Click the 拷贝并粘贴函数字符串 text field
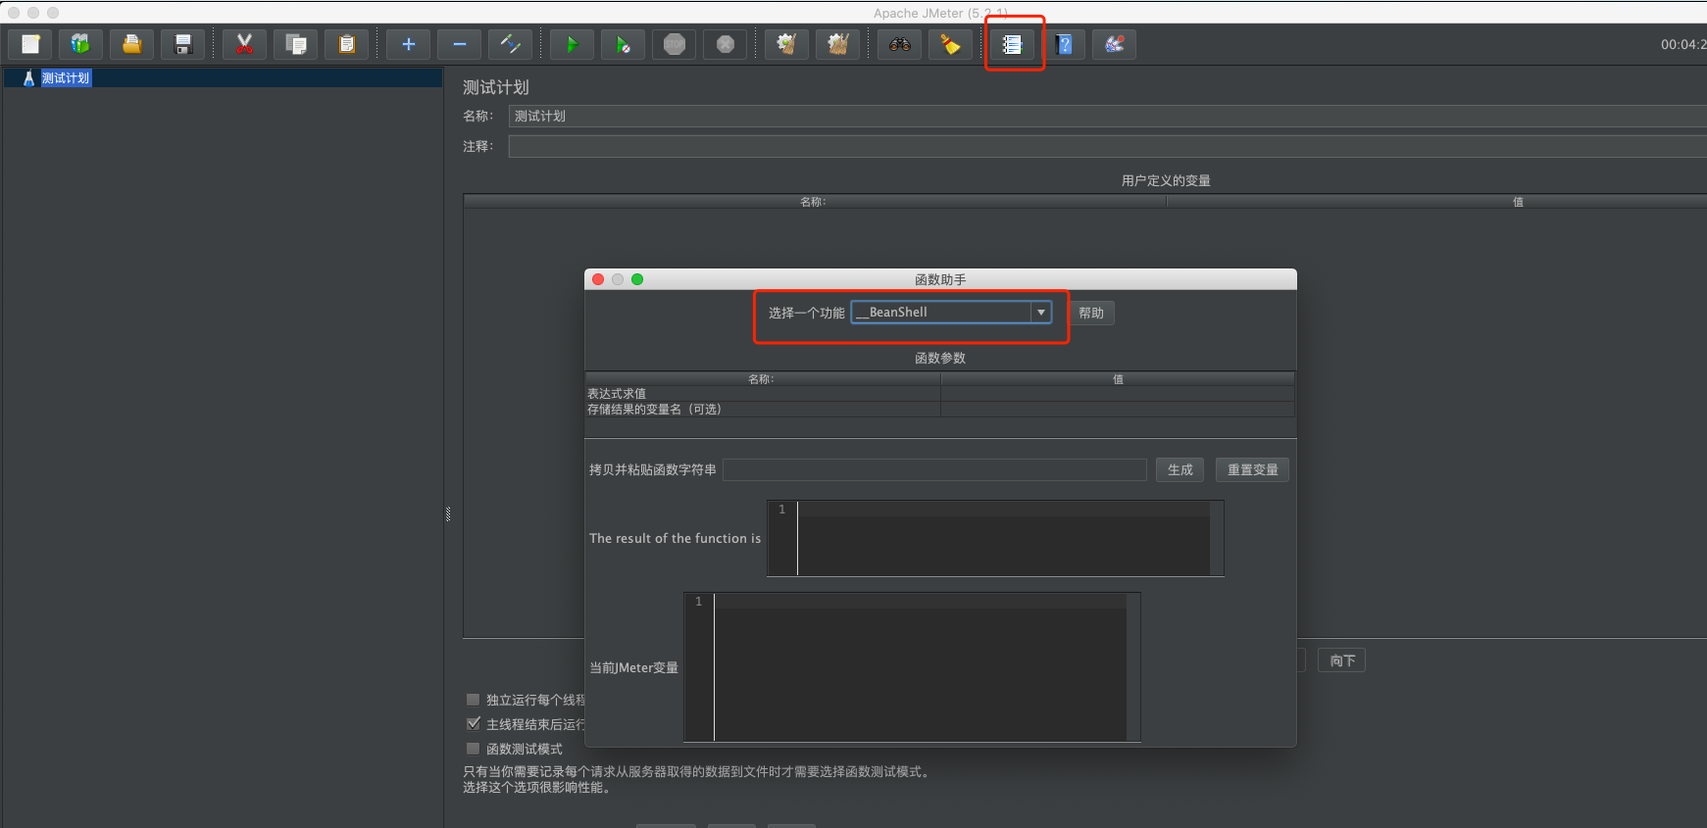The width and height of the screenshot is (1707, 828). point(934,469)
